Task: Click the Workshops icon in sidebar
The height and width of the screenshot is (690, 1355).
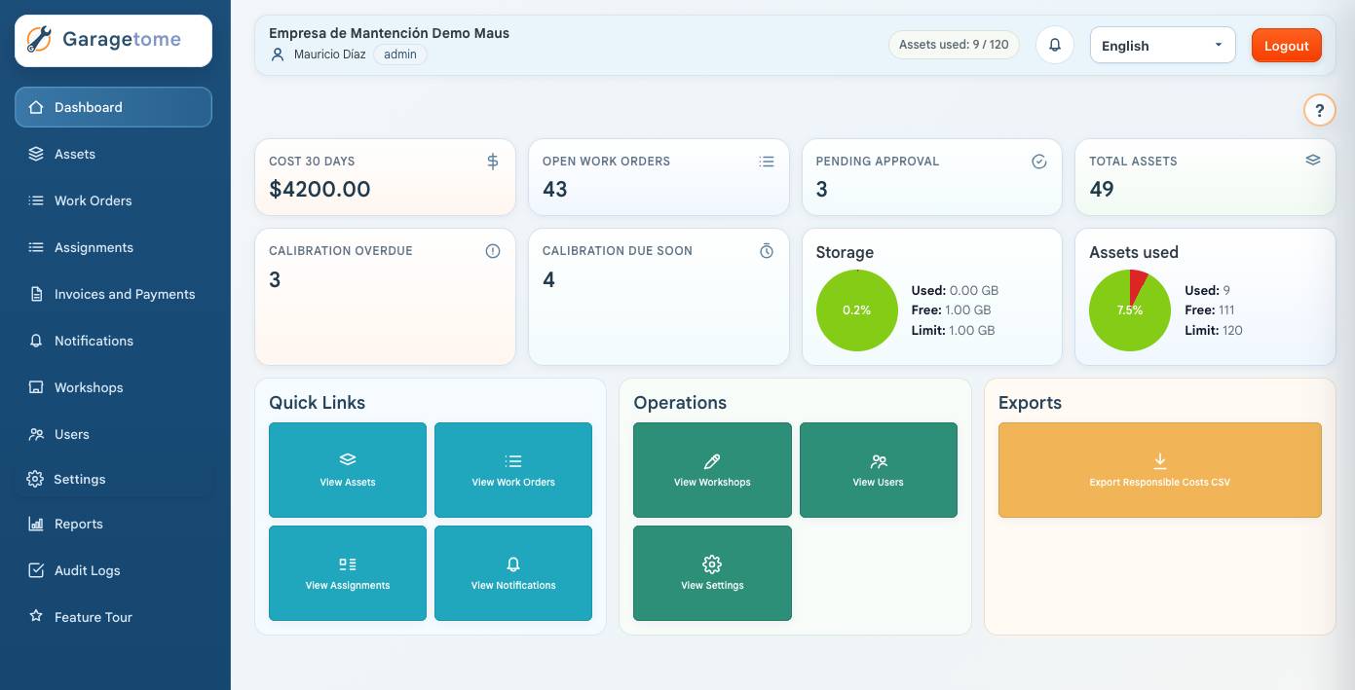Action: tap(36, 387)
